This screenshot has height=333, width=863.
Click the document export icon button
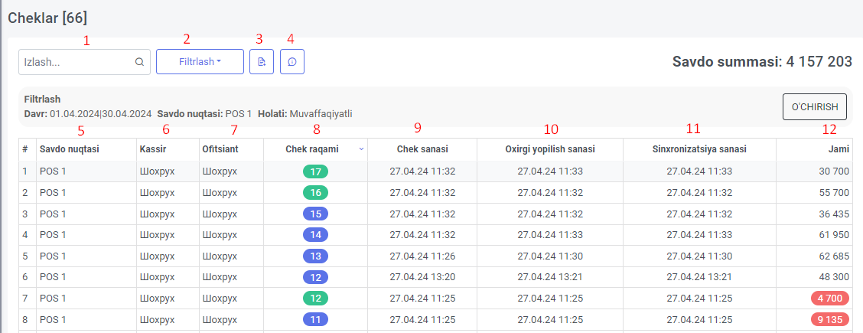(262, 62)
